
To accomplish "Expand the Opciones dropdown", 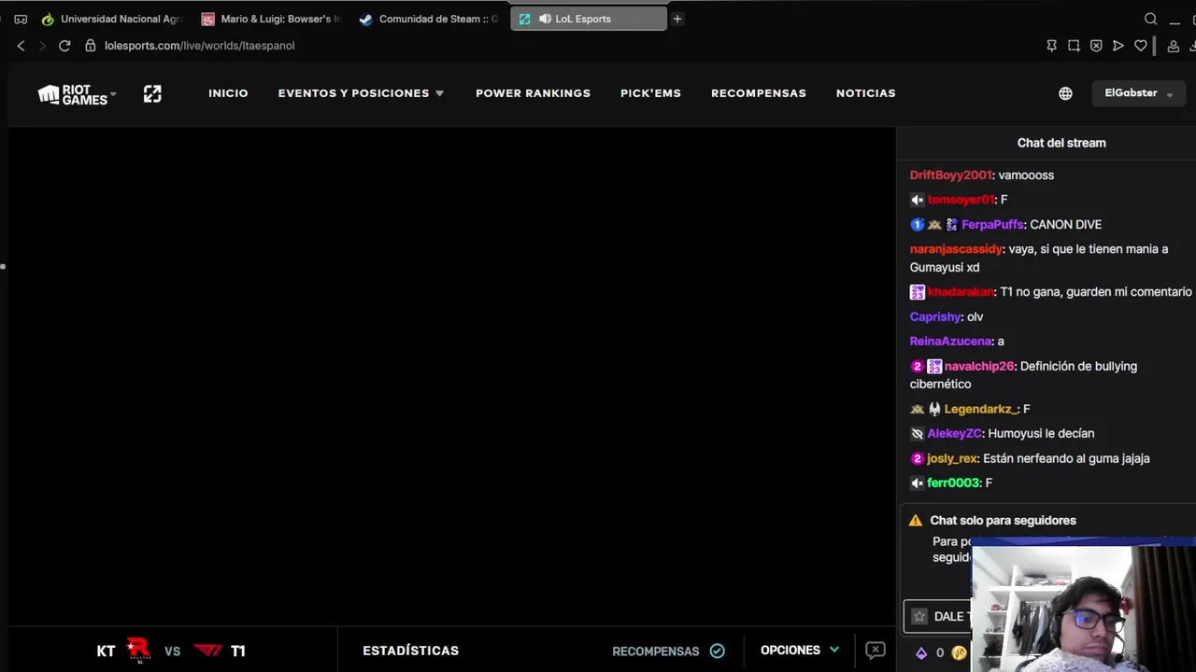I will 800,651.
